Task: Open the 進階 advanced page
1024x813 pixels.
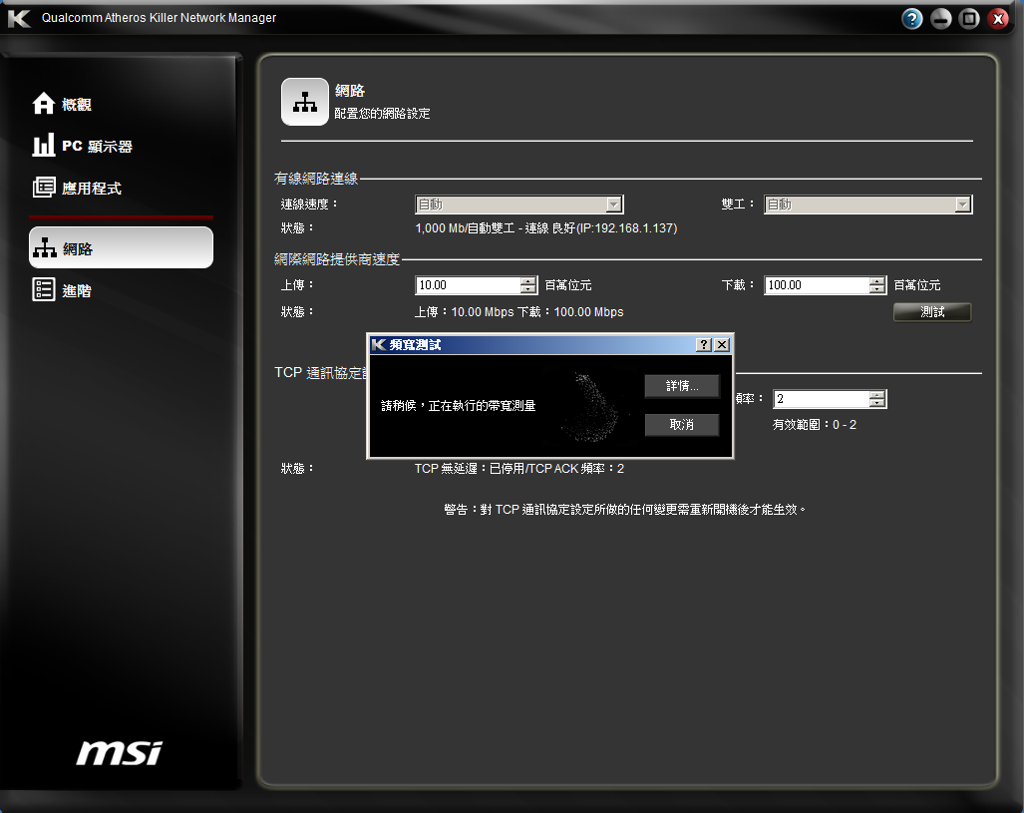Action: pos(62,290)
